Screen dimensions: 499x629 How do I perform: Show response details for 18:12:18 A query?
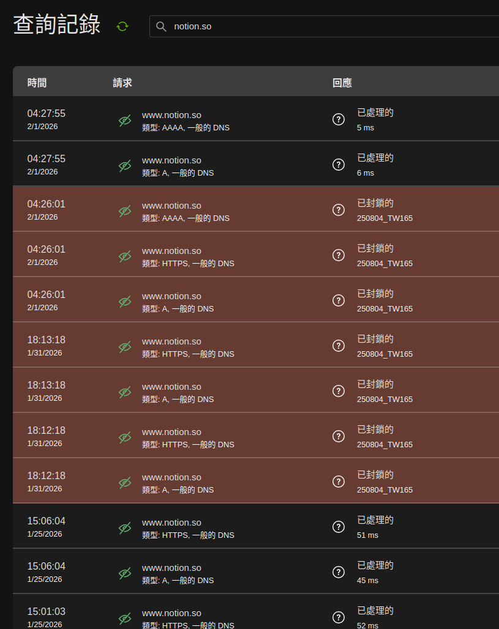point(338,482)
